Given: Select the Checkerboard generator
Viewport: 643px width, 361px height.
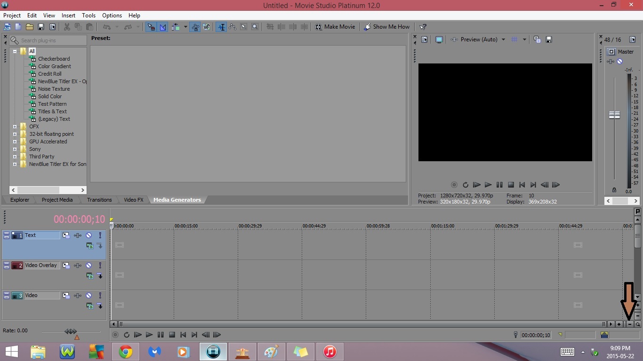Looking at the screenshot, I should click(x=54, y=59).
